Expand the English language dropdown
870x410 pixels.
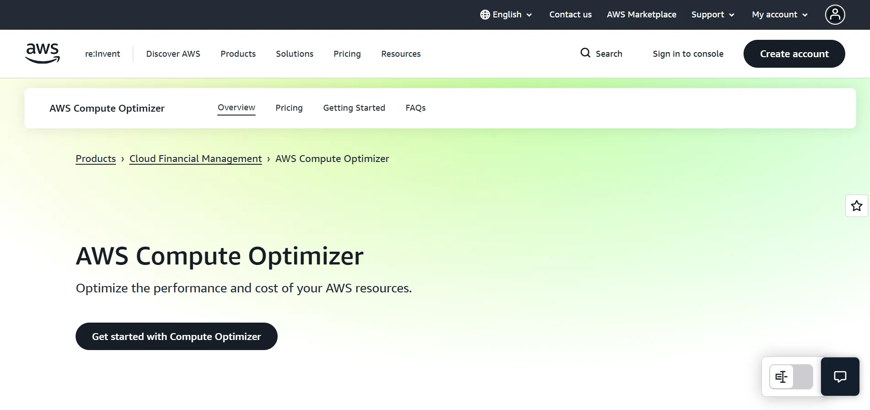click(506, 15)
